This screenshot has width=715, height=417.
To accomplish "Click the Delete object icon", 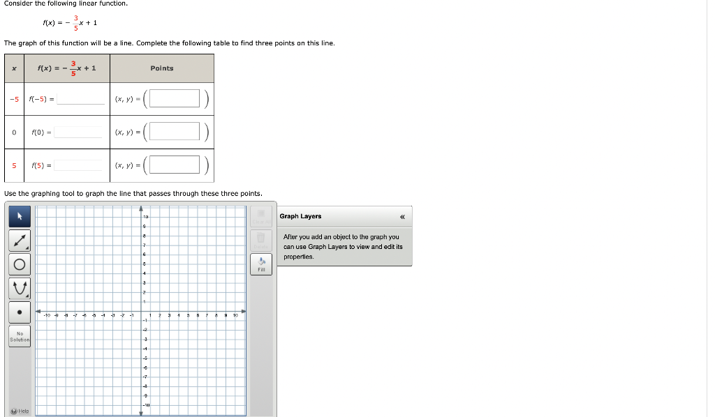I will coord(260,240).
